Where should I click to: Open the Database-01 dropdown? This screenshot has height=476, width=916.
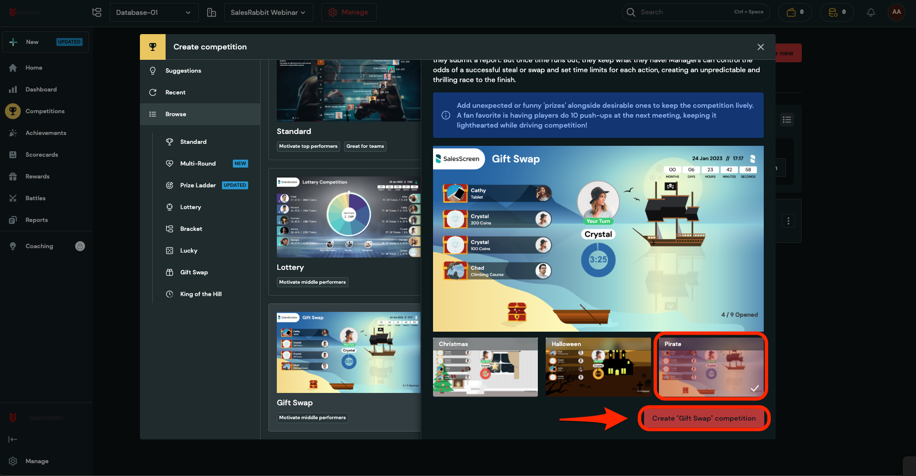click(153, 12)
